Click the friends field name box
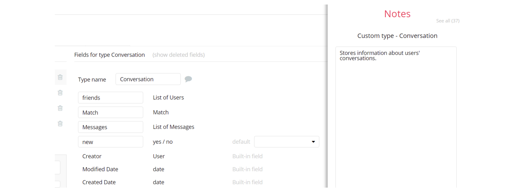The width and height of the screenshot is (517, 191). pyautogui.click(x=110, y=98)
